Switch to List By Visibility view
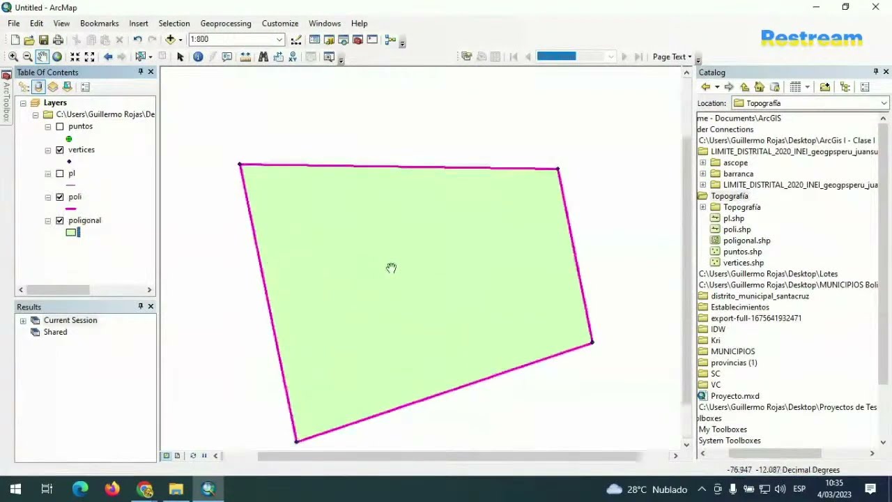 (53, 87)
